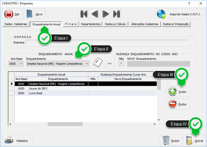Image resolution: width=207 pixels, height=147 pixels.
Task: Click the red minus Excluir button
Action: pyautogui.click(x=178, y=104)
